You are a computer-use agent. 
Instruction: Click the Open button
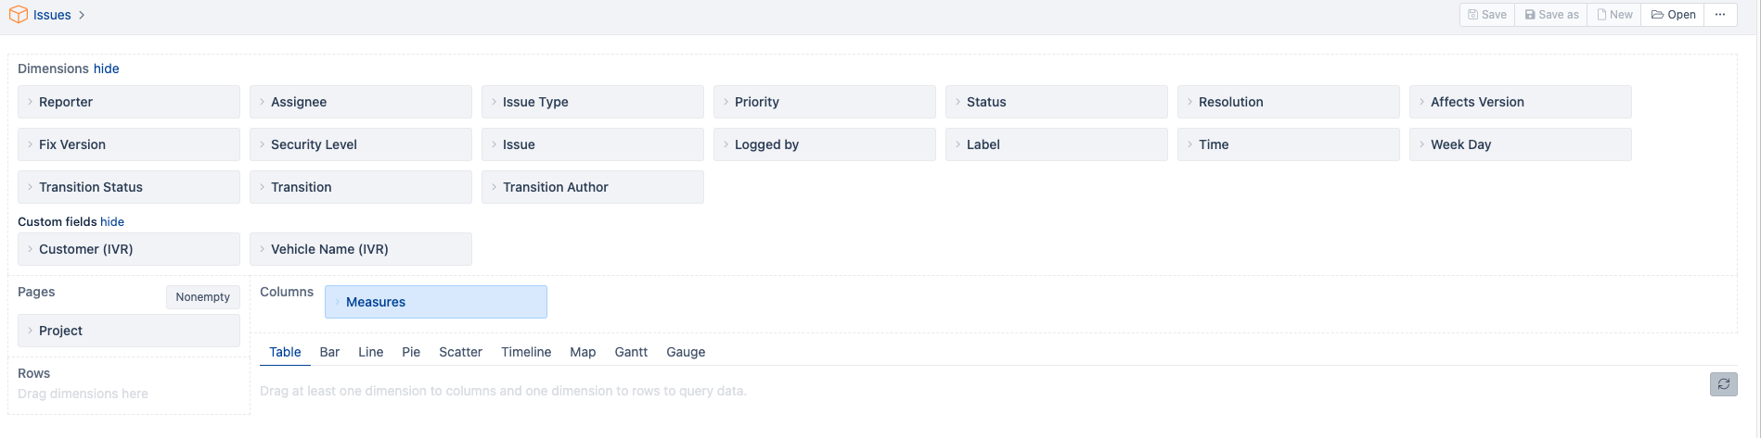(1673, 15)
